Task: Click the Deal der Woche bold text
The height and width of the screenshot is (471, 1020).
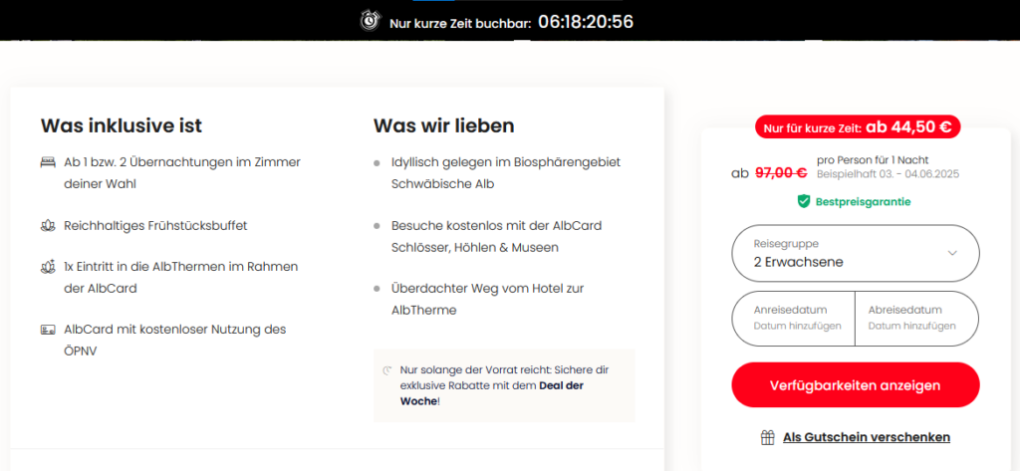Action: tap(492, 393)
